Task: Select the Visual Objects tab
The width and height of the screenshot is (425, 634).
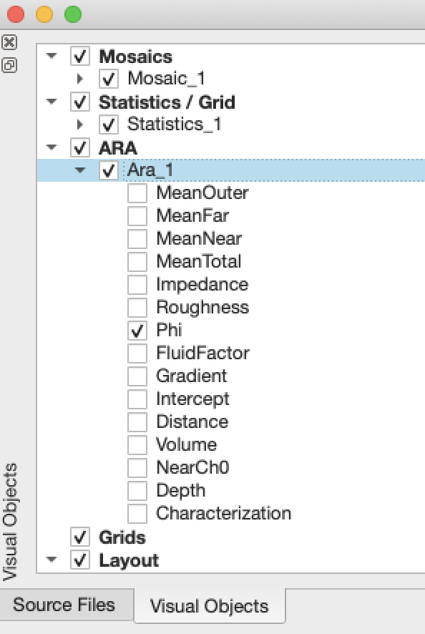Action: pyautogui.click(x=209, y=606)
